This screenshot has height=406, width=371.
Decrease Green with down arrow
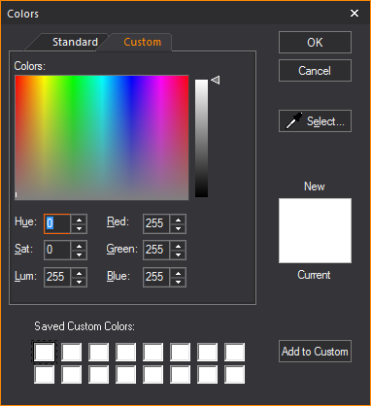pyautogui.click(x=178, y=254)
